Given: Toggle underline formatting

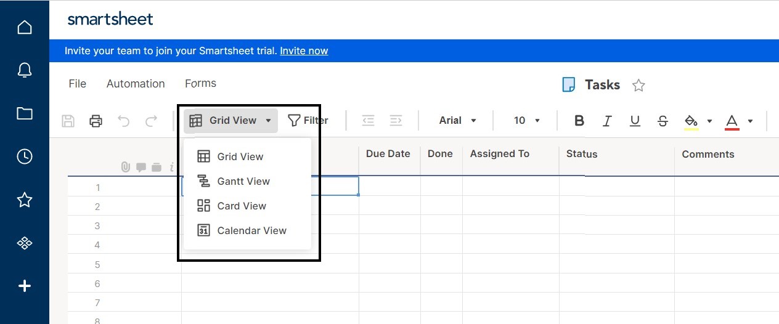Looking at the screenshot, I should [x=635, y=121].
